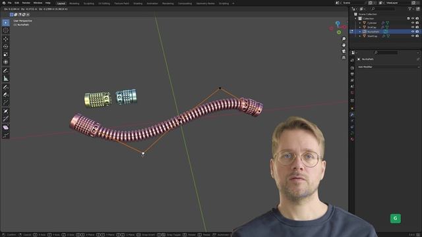Open the Modifiers wrench properties tab

pyautogui.click(x=352, y=115)
